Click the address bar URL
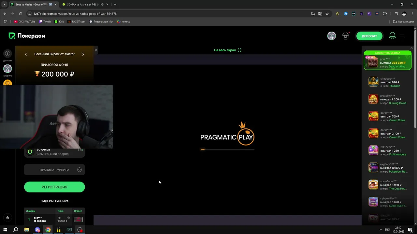417x234 pixels. coord(75,14)
